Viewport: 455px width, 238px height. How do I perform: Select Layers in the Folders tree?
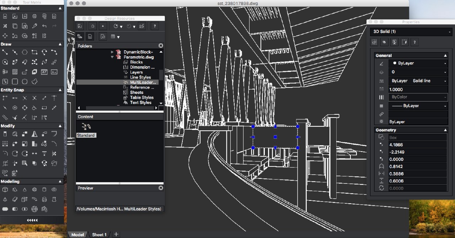coord(136,72)
